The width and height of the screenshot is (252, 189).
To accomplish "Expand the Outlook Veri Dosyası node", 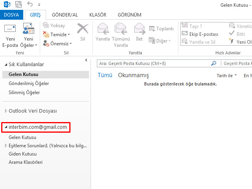I will pyautogui.click(x=6, y=111).
